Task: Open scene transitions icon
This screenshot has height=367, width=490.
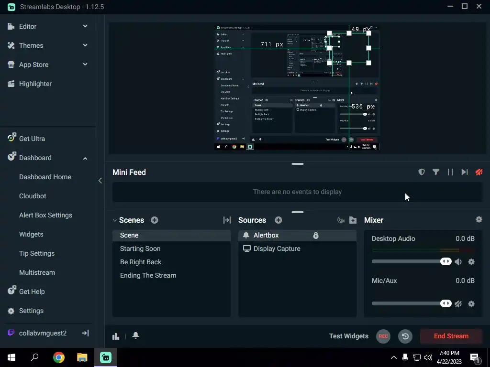Action: point(227,220)
